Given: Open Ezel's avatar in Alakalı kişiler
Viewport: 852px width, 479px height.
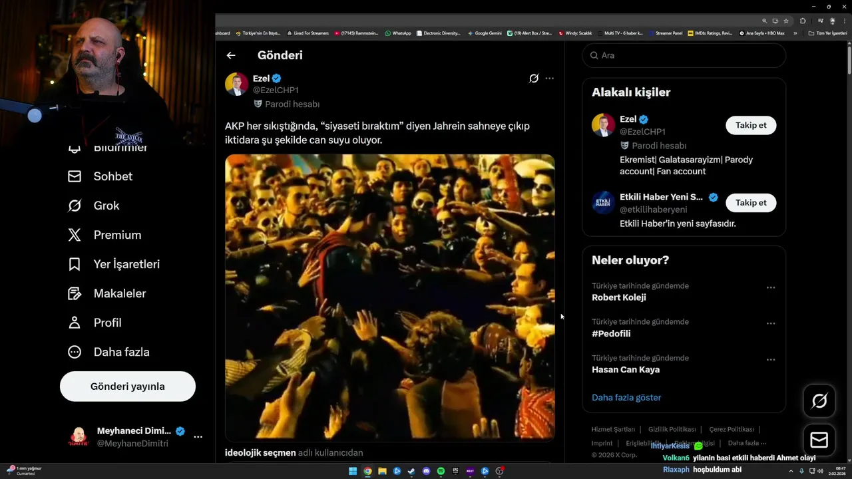Looking at the screenshot, I should [x=604, y=125].
